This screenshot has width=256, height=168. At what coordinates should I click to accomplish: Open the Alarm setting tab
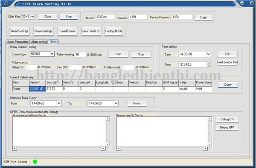(x=39, y=42)
